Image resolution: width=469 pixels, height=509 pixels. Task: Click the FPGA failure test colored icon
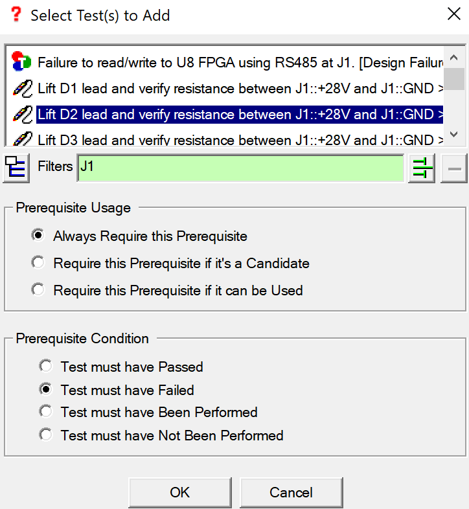21,62
